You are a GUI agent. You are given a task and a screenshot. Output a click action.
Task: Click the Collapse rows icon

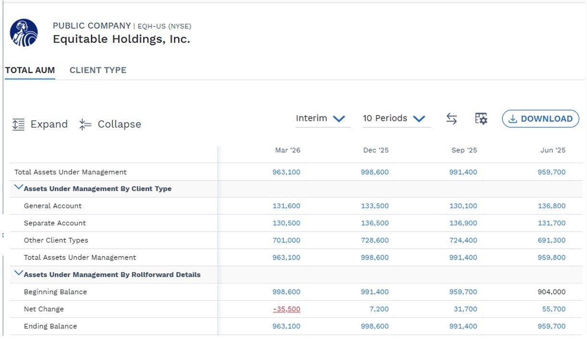(x=85, y=125)
